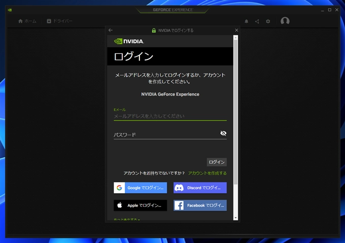This screenshot has width=345, height=243.
Task: Open the notifications bell icon
Action: tap(247, 21)
